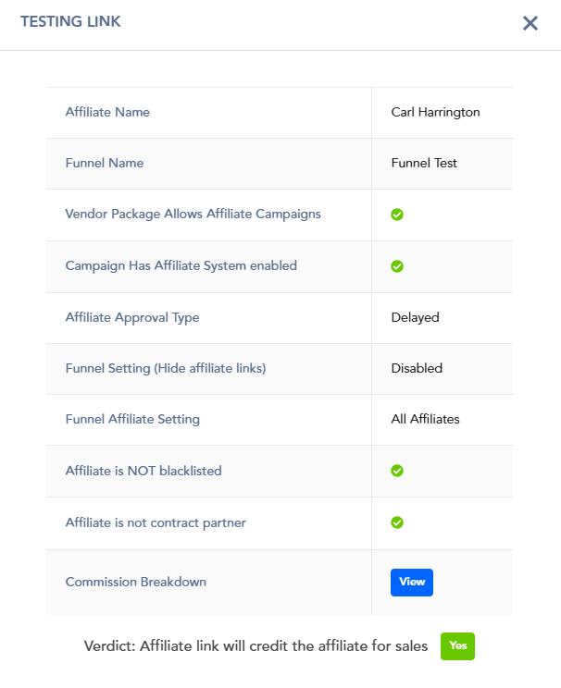Image resolution: width=561 pixels, height=688 pixels.
Task: Click the Funnel Affiliate Setting label
Action: [132, 420]
